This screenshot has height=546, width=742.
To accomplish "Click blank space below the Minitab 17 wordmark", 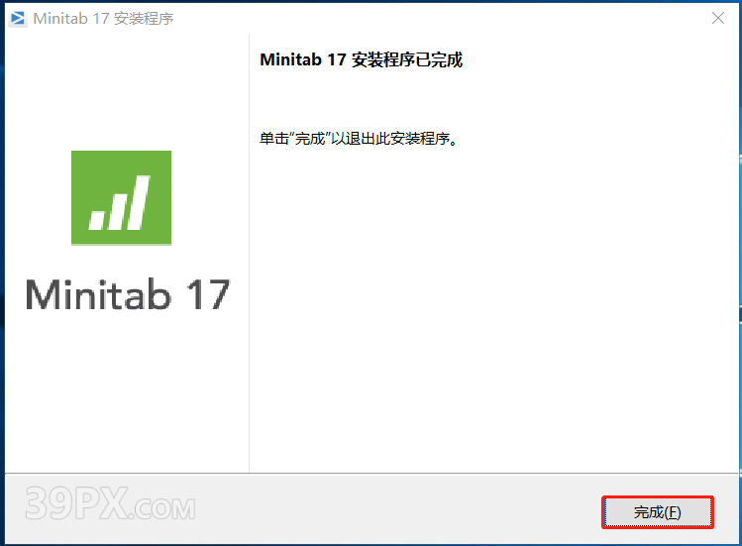I will [127, 388].
